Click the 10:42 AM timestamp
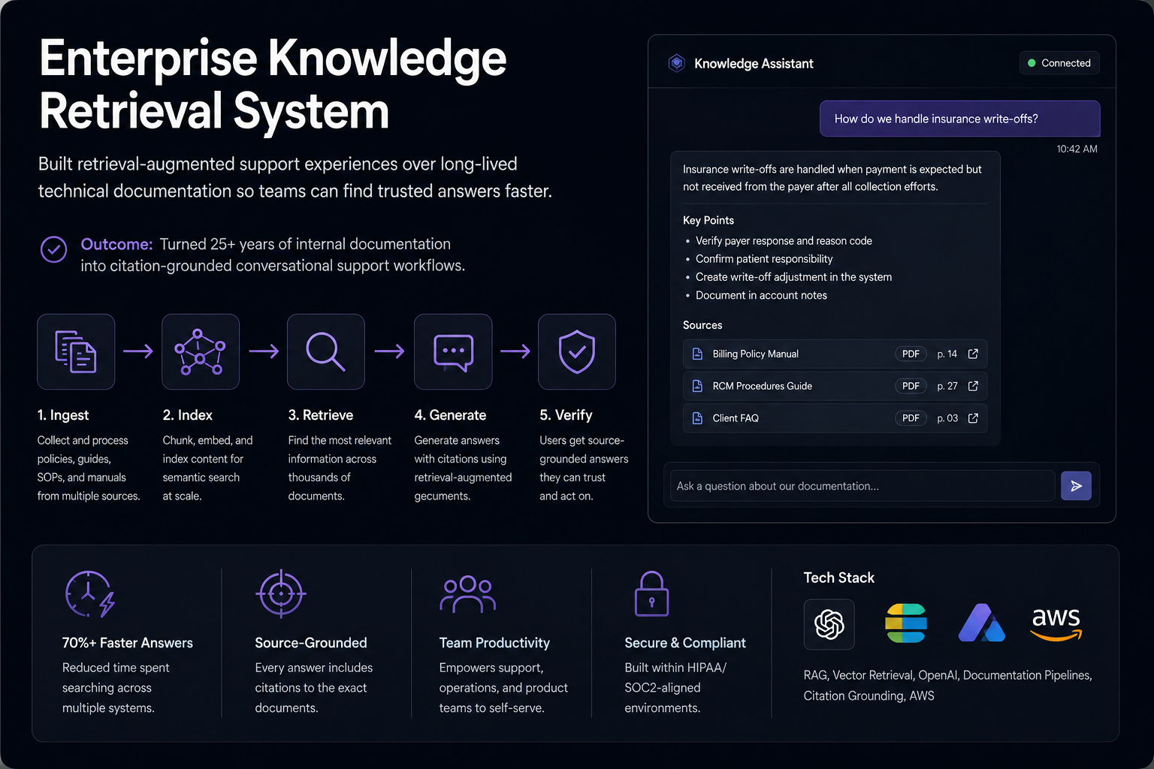Screen dimensions: 1154x769 (x=1077, y=149)
